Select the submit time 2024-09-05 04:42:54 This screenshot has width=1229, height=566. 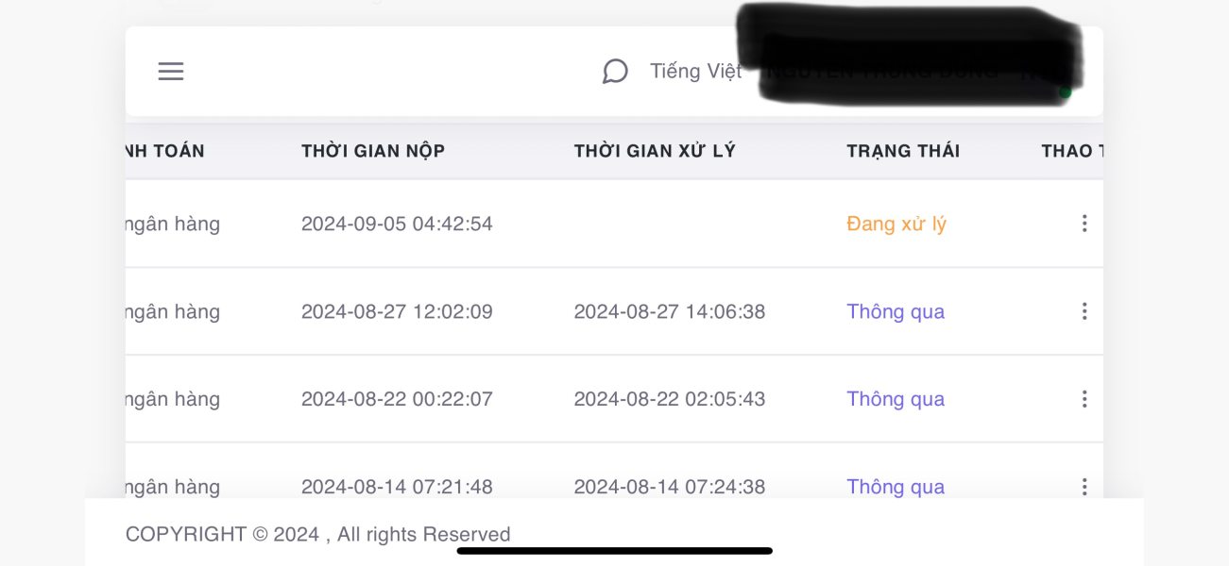397,225
